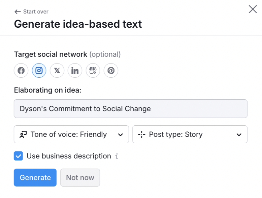Open the Tone of voice: Friendly dropdown

click(69, 134)
